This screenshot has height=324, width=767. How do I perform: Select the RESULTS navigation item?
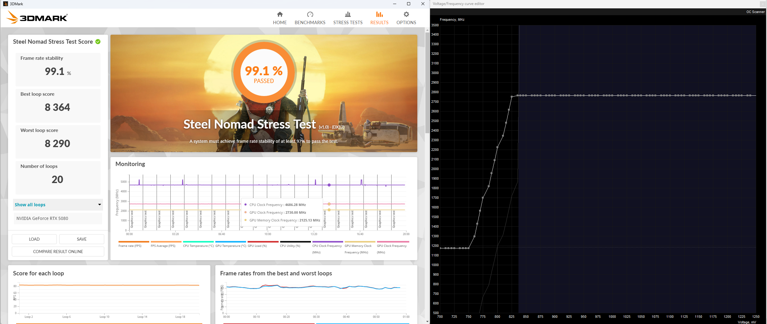(x=379, y=18)
